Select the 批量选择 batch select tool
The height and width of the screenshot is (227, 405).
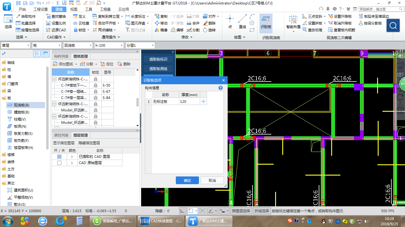point(26,23)
